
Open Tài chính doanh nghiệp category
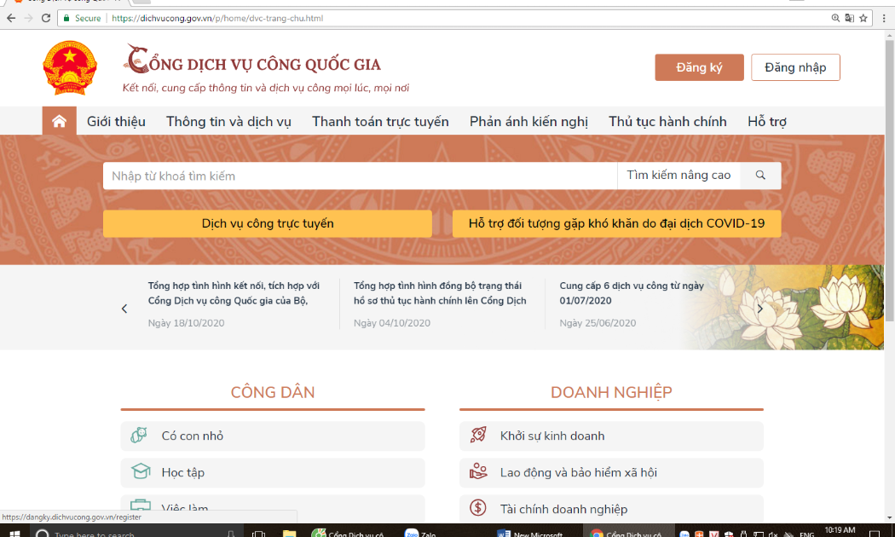[611, 509]
